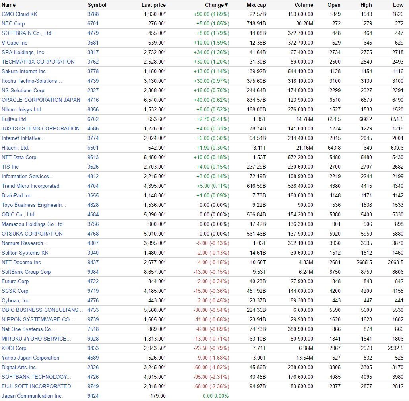
Task: Open JUSTSYSTEMS CORPORATION link
Action: pos(41,129)
